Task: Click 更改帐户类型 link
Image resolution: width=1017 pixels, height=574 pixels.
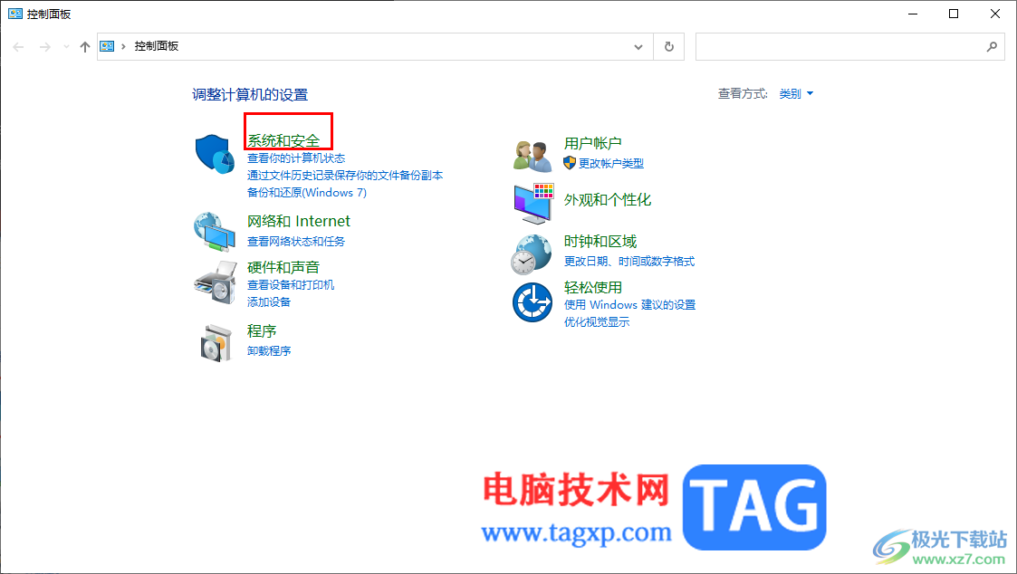Action: (x=611, y=164)
